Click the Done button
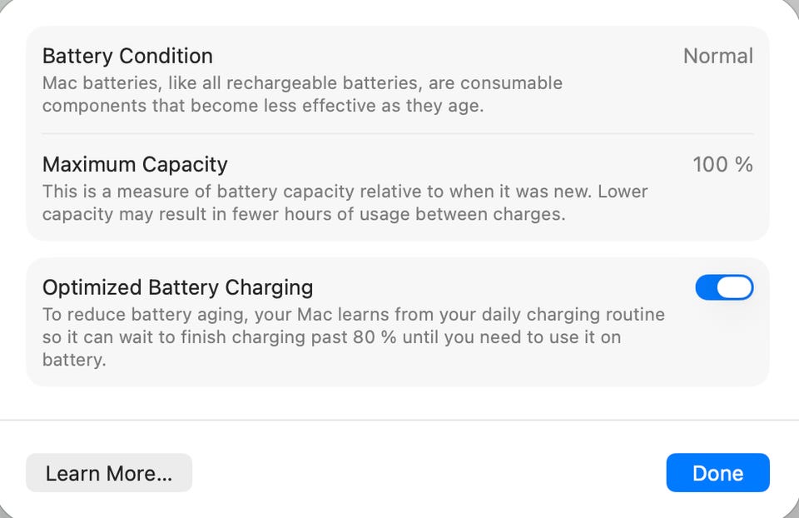The height and width of the screenshot is (518, 799). click(717, 473)
